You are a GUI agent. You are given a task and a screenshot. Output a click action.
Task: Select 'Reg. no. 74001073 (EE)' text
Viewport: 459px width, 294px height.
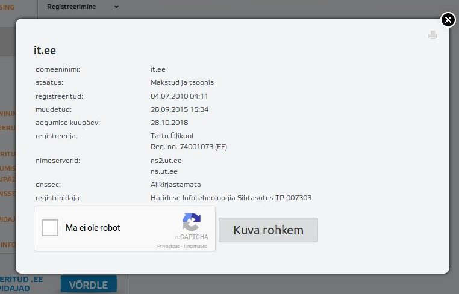click(x=189, y=147)
